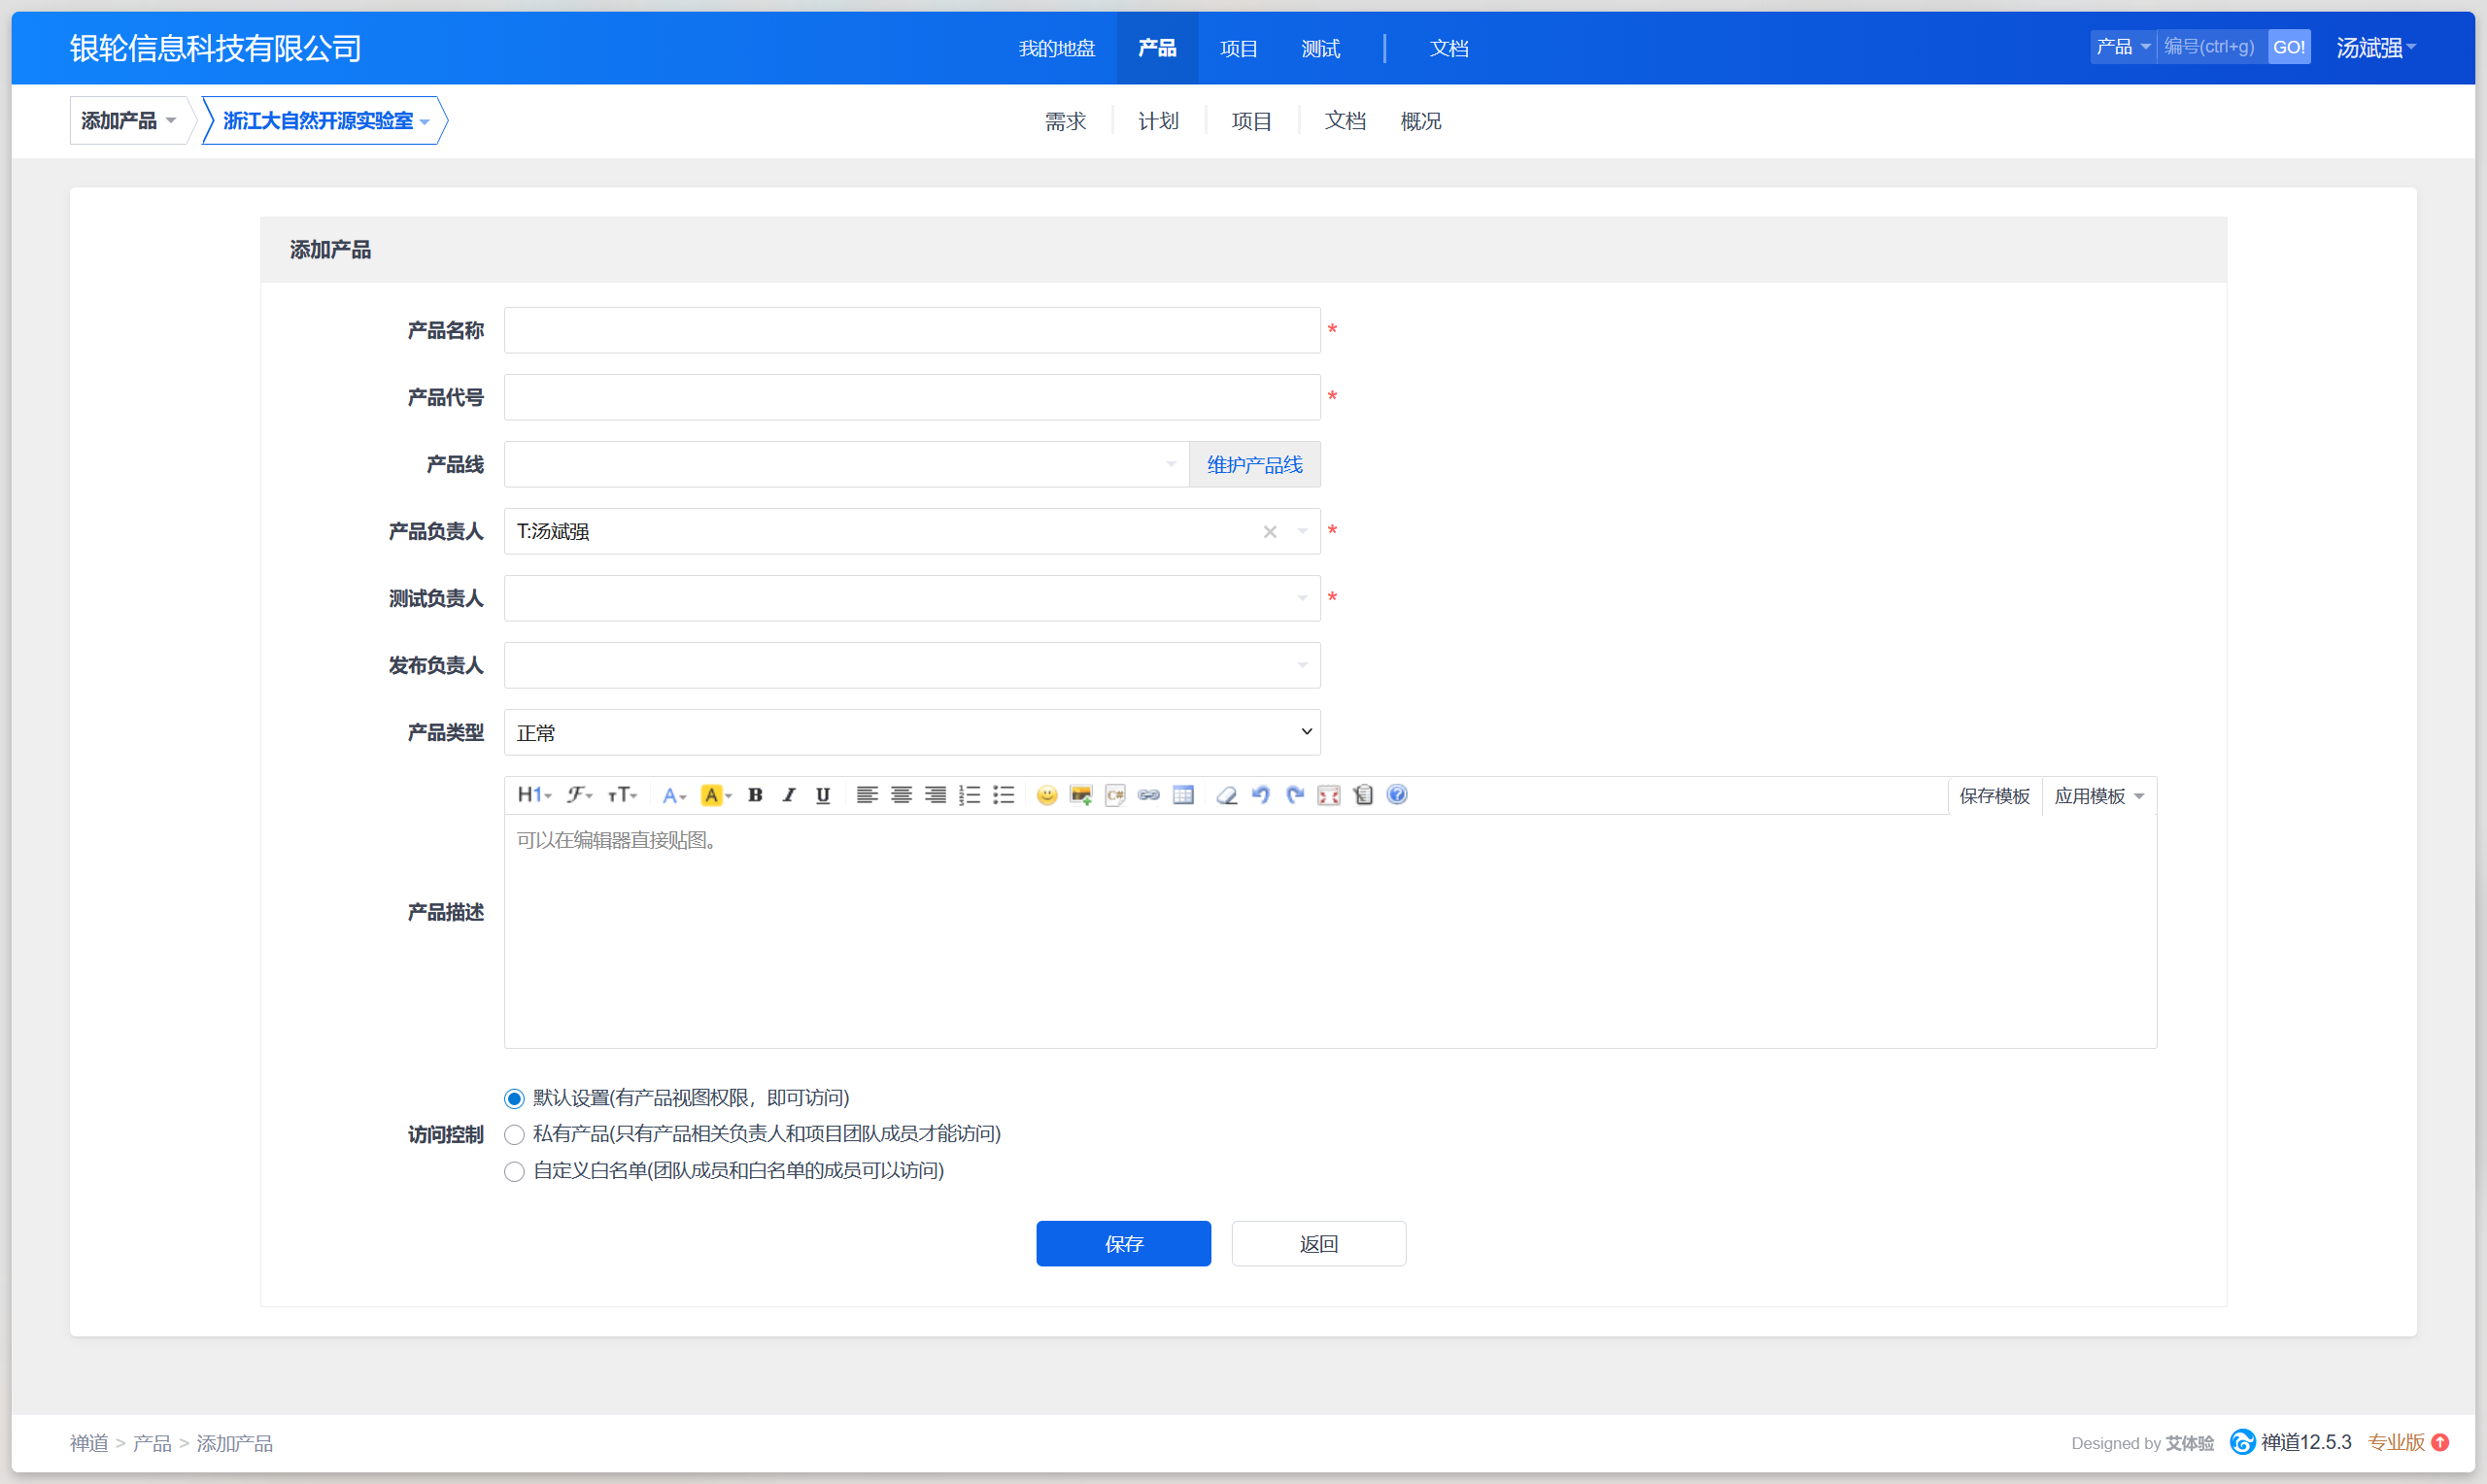Click the blue 保存 button

(x=1123, y=1243)
